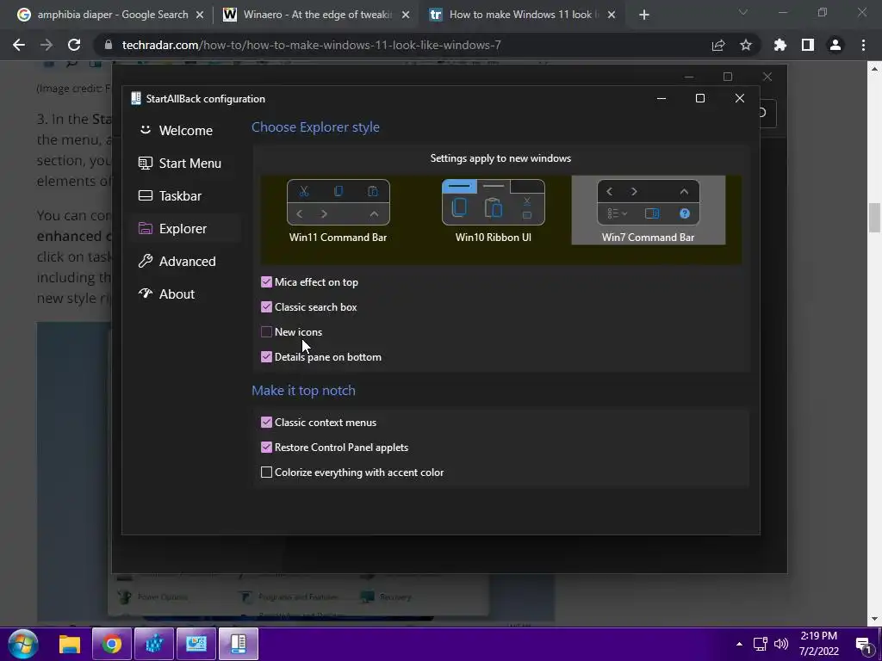Click the StartAllBack taskbar icon
Screen dimensions: 882x661
[239, 644]
